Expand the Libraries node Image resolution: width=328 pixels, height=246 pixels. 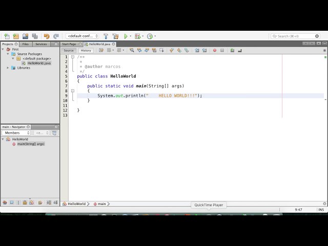(8, 68)
